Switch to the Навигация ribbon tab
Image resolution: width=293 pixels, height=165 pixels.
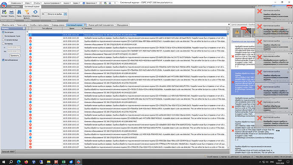pos(15,6)
